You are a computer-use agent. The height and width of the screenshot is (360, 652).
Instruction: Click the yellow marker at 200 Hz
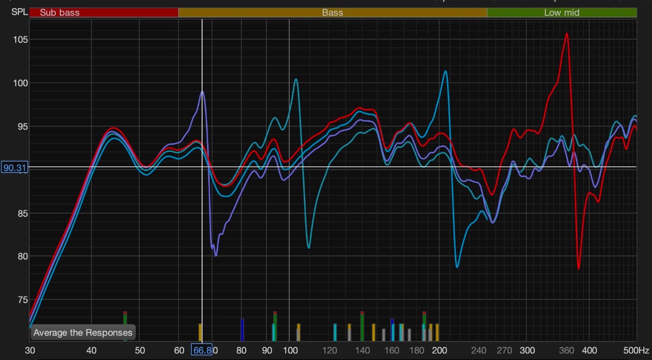point(437,332)
